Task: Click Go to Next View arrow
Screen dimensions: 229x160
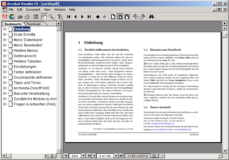Action: (x=105, y=17)
